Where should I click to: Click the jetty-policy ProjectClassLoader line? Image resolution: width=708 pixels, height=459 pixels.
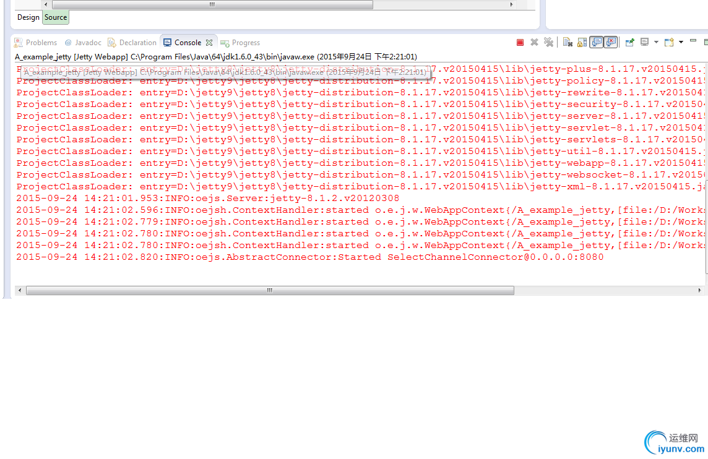[360, 82]
